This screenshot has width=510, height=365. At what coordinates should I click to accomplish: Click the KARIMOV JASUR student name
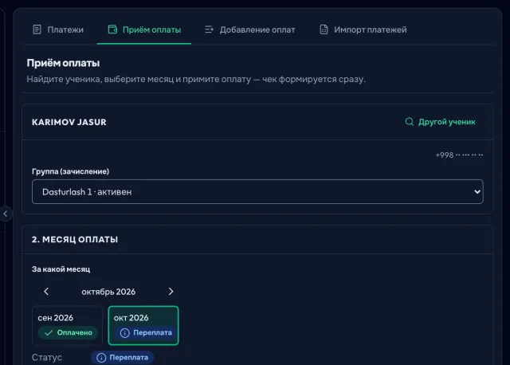point(69,122)
